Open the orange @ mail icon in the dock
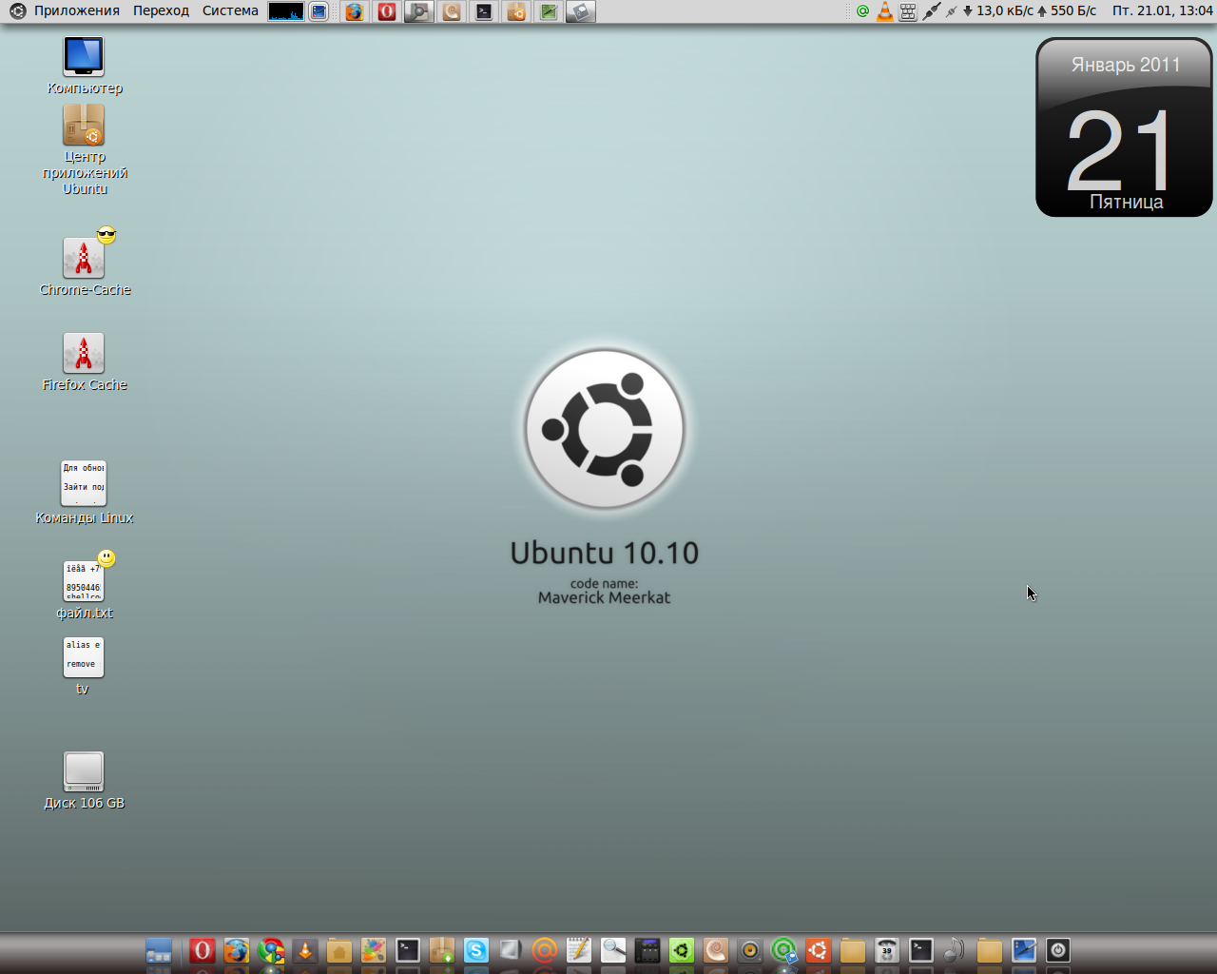 point(545,950)
